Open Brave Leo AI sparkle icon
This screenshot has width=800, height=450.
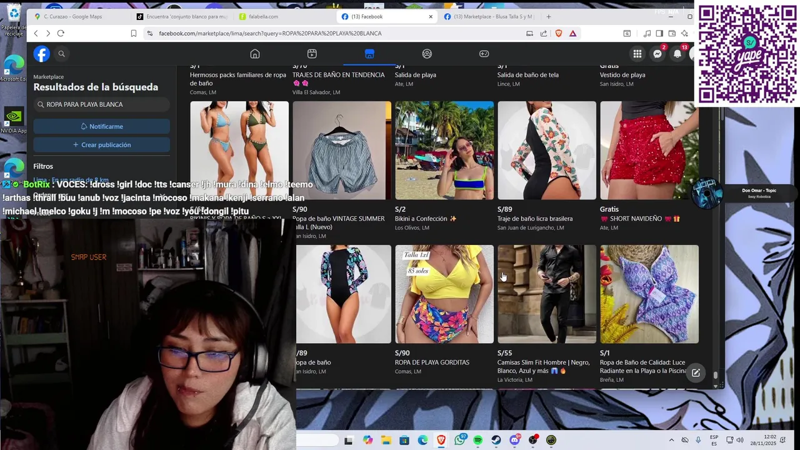[684, 33]
